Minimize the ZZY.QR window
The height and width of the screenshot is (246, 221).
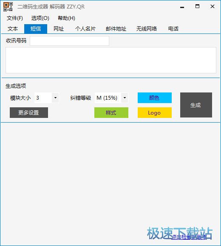(182, 7)
